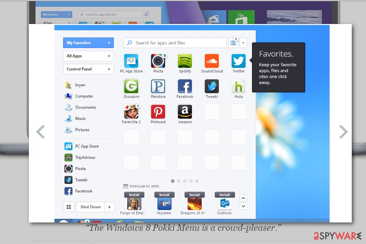Viewport: 366px width, 244px height.
Task: Open the SoundCloud app icon
Action: click(x=212, y=61)
